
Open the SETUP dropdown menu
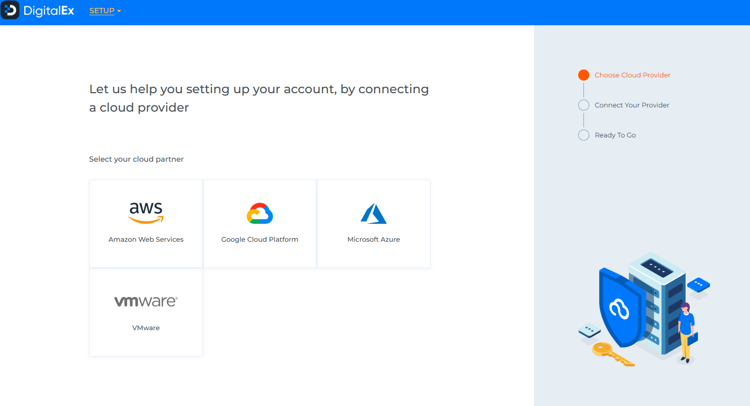click(105, 11)
